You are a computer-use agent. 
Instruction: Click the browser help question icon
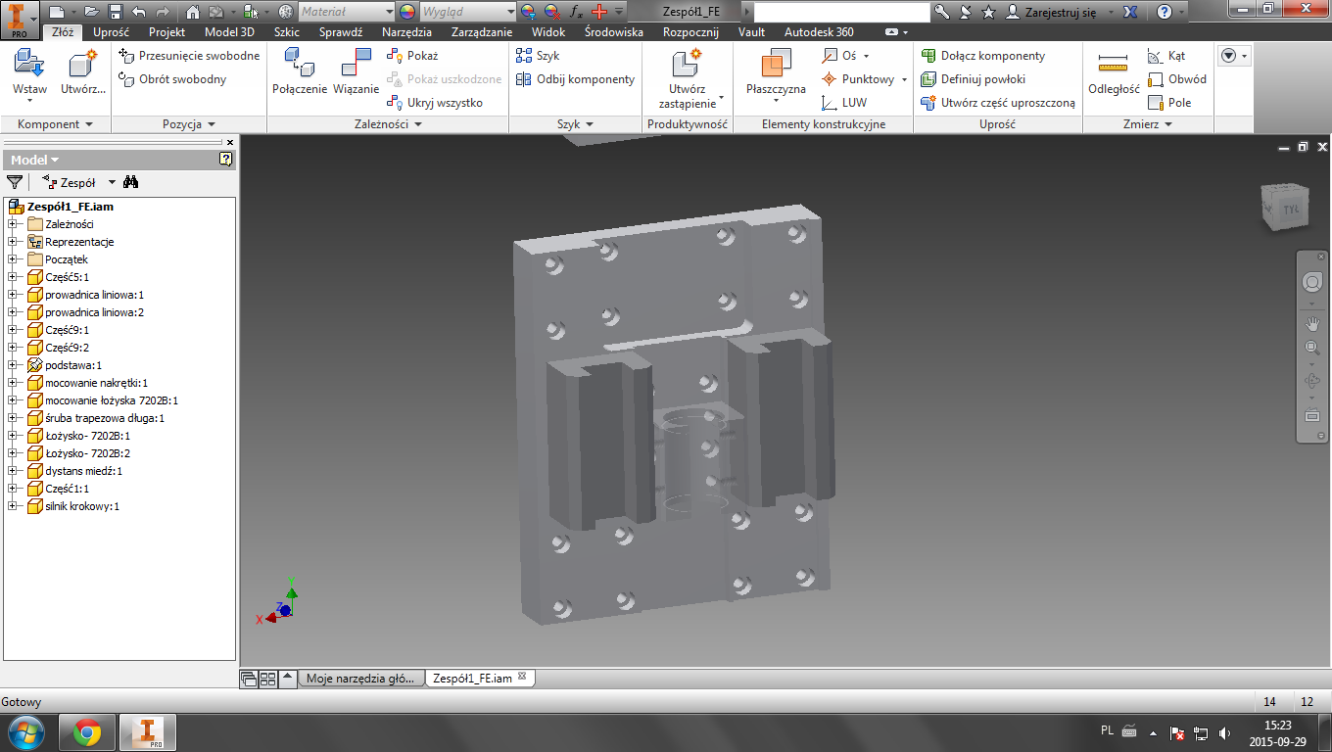point(226,159)
